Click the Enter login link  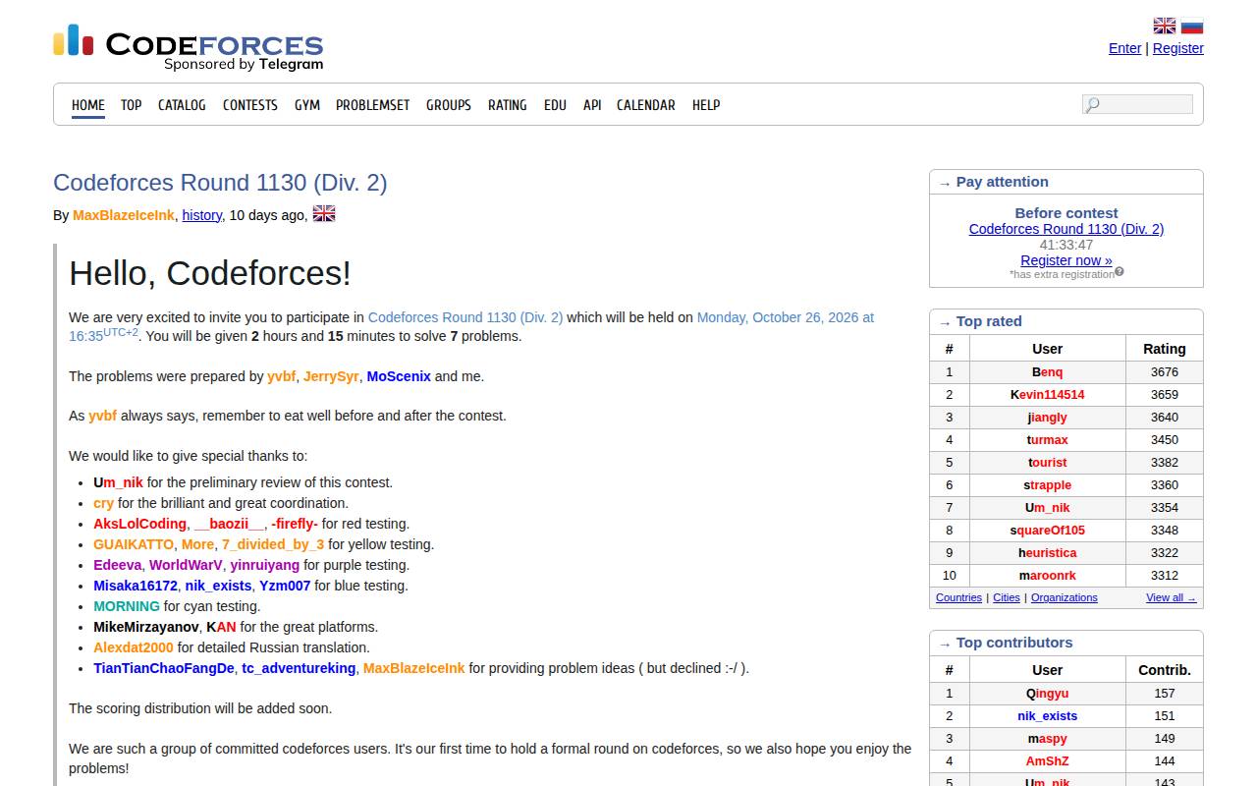click(x=1125, y=48)
